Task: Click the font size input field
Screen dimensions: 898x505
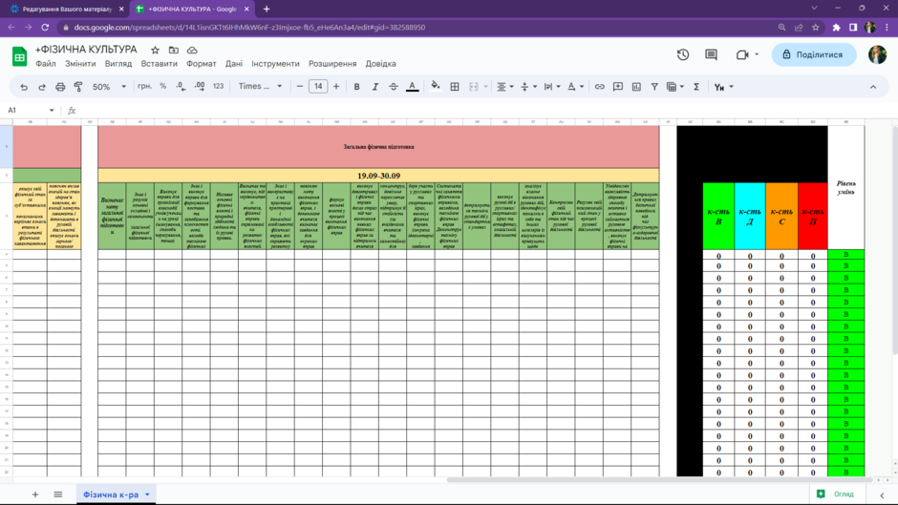Action: [x=318, y=87]
